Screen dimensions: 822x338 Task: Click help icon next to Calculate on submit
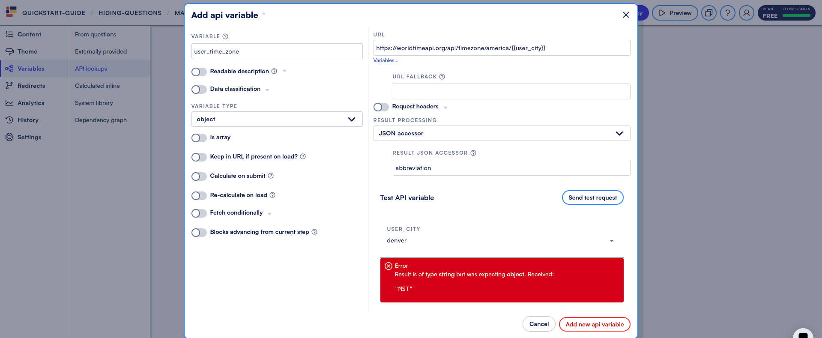coord(271,176)
